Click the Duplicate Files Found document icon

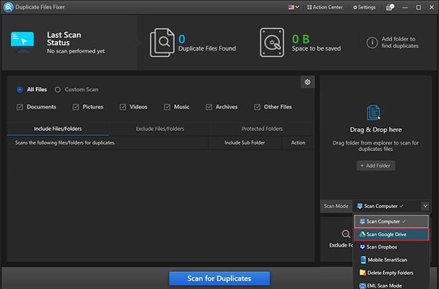pyautogui.click(x=162, y=42)
